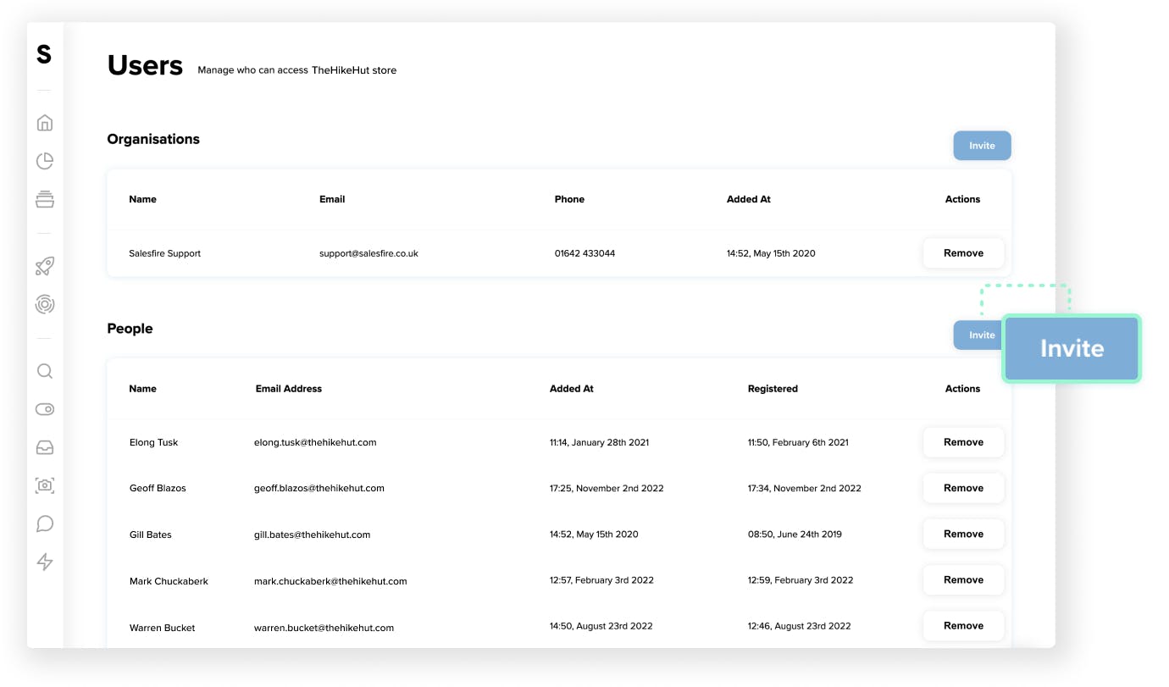Screen dimensions: 1169x687
Task: Select the rocket campaigns icon
Action: click(x=44, y=265)
